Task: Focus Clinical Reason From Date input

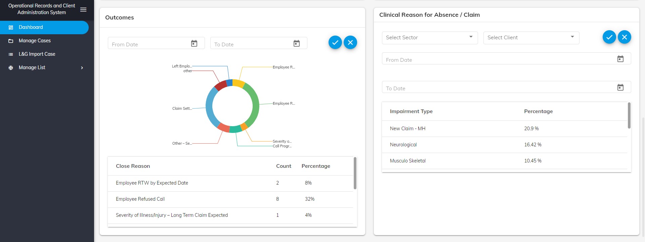Action: tap(507, 58)
